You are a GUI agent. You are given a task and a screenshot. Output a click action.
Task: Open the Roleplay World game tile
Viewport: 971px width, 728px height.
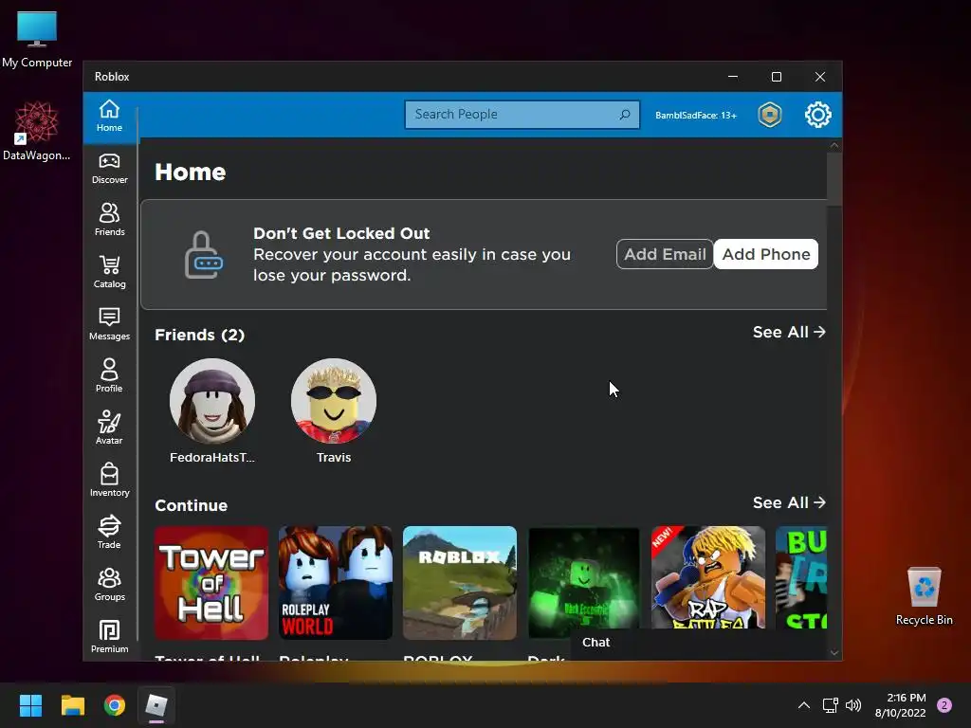pos(336,583)
